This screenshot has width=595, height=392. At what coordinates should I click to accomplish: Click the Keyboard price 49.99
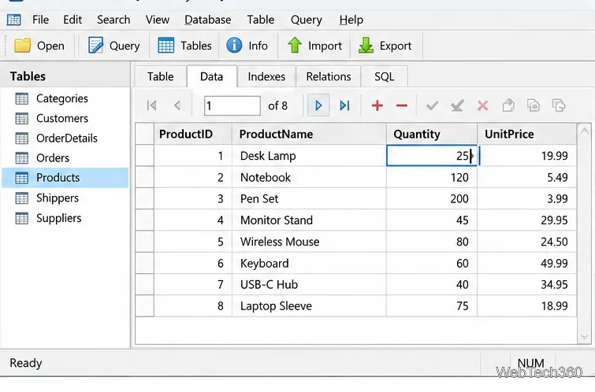(x=526, y=263)
